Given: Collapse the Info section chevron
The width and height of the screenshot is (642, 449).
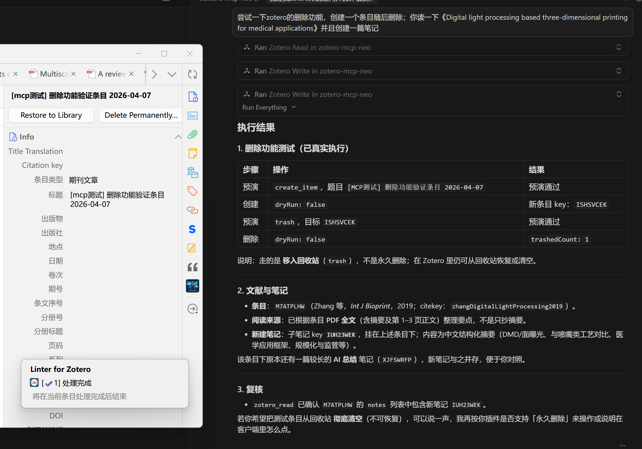Looking at the screenshot, I should (178, 137).
